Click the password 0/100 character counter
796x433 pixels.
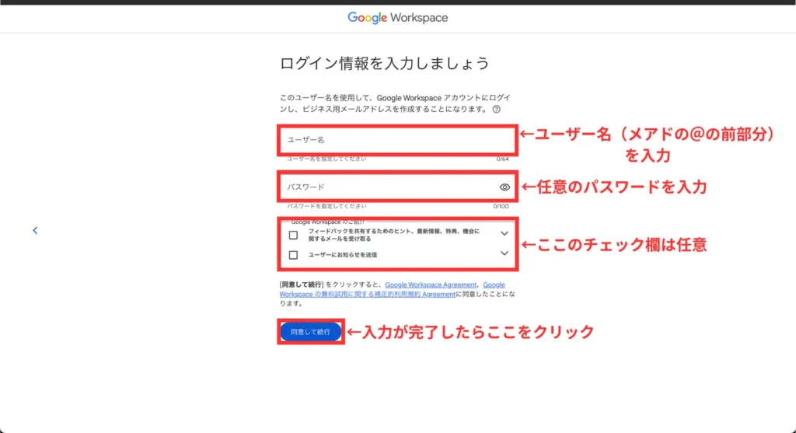pos(501,206)
